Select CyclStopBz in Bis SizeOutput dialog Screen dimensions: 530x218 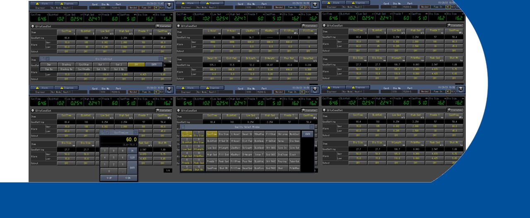(x=84, y=69)
